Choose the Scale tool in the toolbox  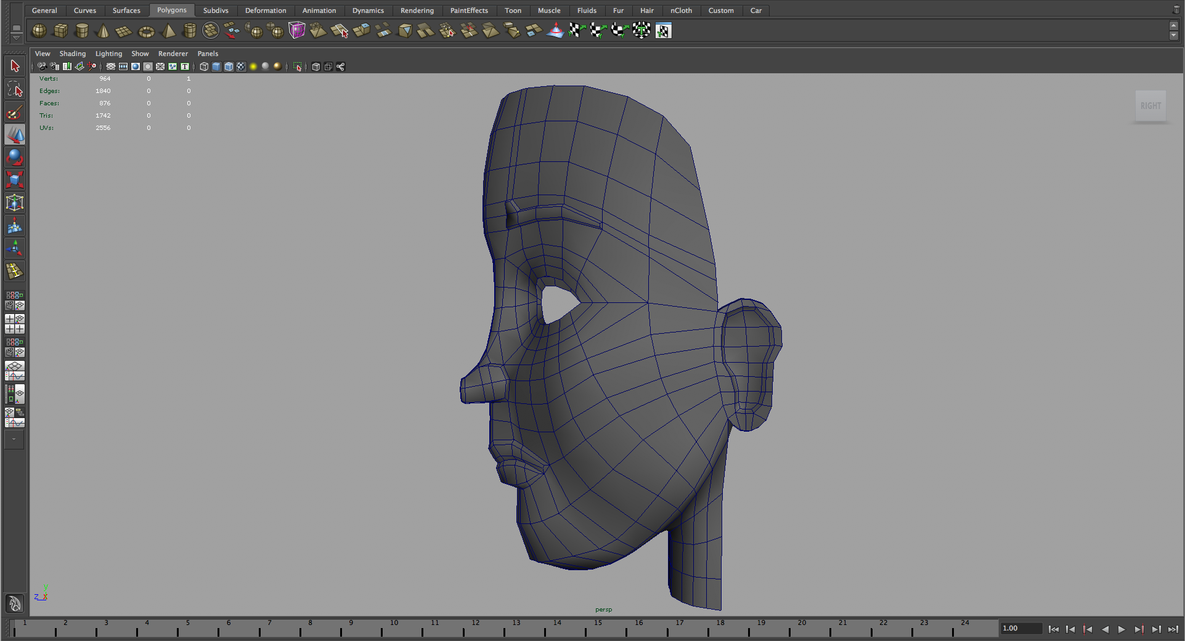click(x=15, y=180)
